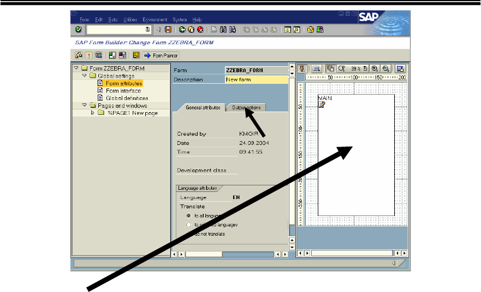Viewport: 481px width, 292px height.
Task: Click the Zoom In magnifier icon
Action: pos(375,68)
